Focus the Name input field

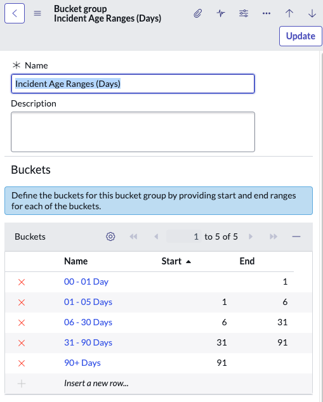point(133,84)
